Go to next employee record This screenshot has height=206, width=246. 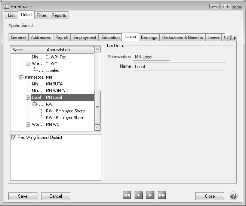pos(150,195)
